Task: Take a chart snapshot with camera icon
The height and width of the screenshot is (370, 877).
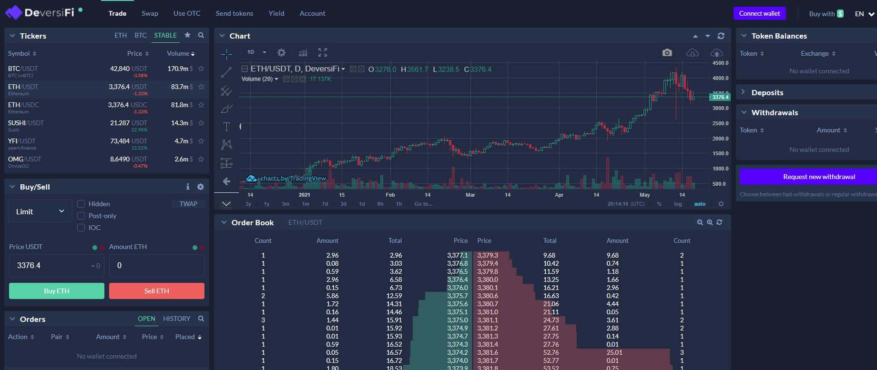Action: point(667,52)
